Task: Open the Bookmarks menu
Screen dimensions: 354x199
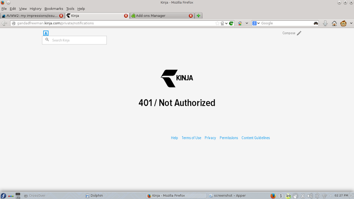Action: click(x=54, y=8)
